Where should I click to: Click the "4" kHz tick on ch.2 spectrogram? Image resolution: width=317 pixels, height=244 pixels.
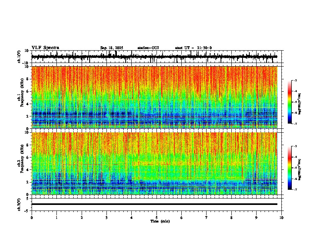pyautogui.click(x=28, y=170)
